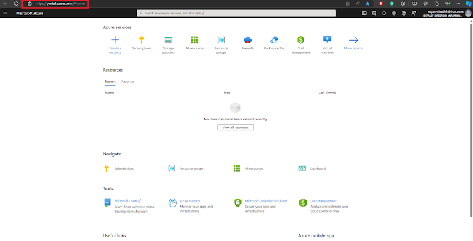Screen dimensions: 473x241
Task: Click the user avatar picture
Action: [468, 13]
